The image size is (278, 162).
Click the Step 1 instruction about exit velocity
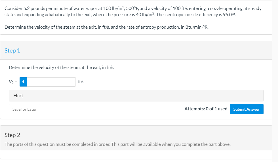tap(62, 68)
